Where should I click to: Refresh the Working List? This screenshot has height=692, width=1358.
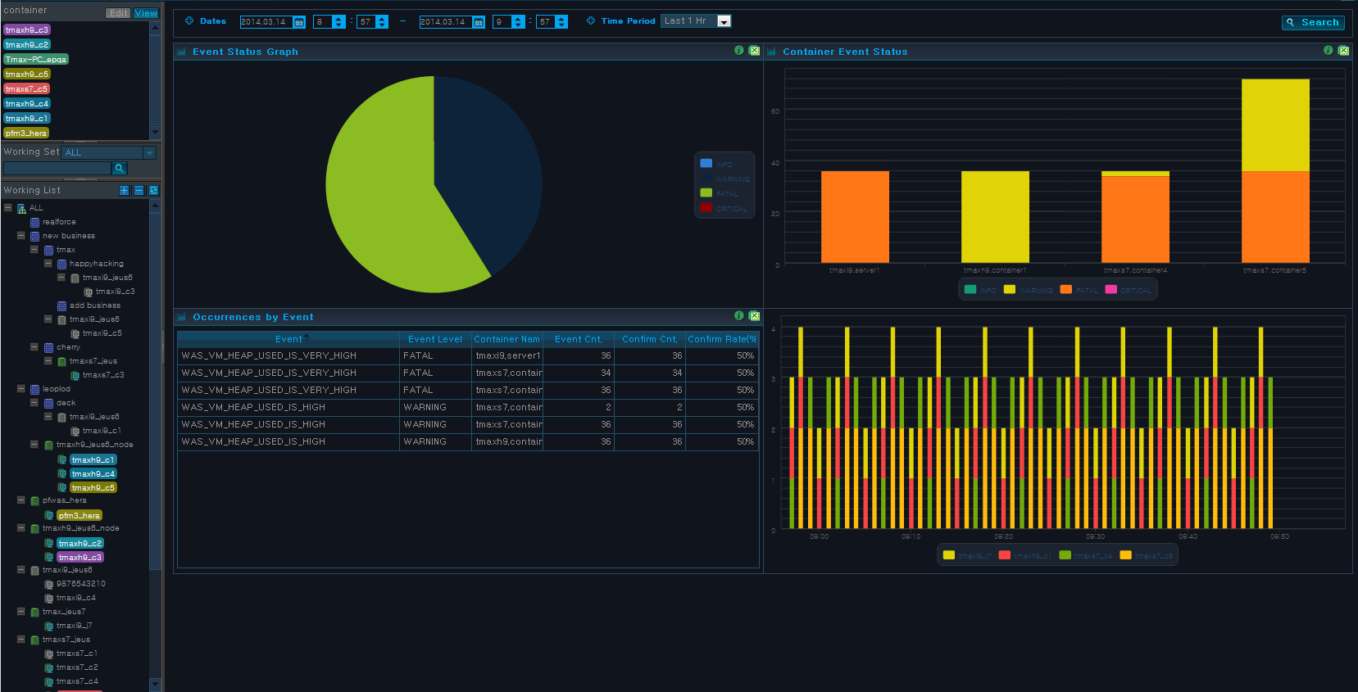[153, 190]
